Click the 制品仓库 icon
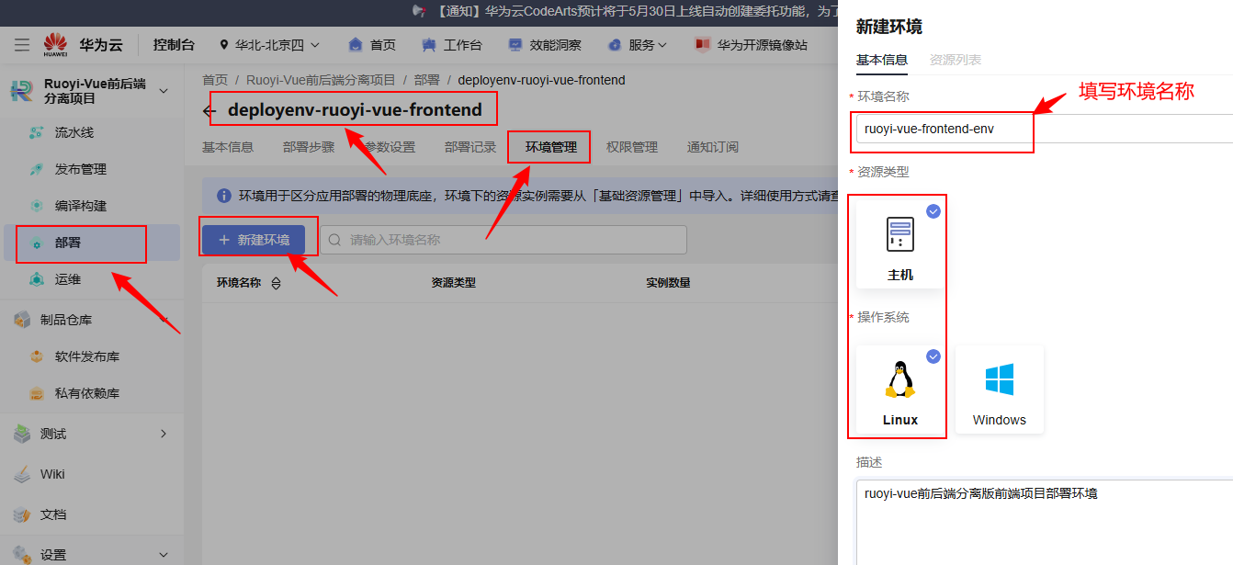The height and width of the screenshot is (565, 1233). [x=22, y=320]
